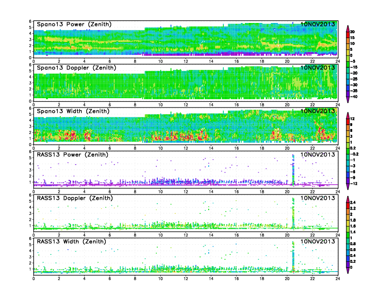The width and height of the screenshot is (388, 299).
Task: Select the 'Spano13 Width (Zenith)' panel title
Action: click(73, 111)
